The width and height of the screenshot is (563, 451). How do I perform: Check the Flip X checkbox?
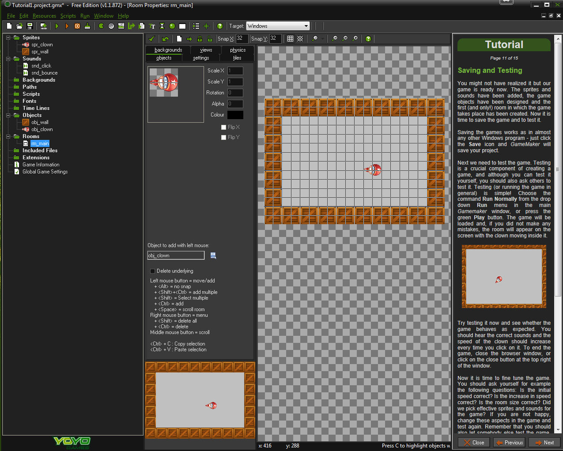223,127
